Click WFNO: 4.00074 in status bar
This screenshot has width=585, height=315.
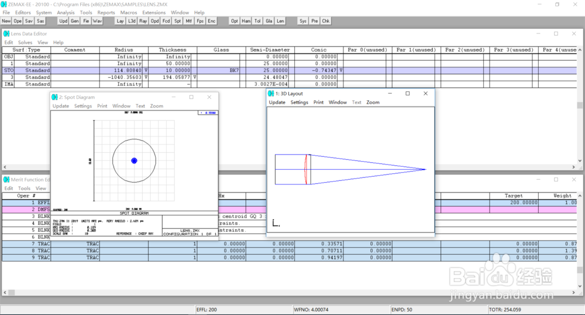tap(311, 309)
